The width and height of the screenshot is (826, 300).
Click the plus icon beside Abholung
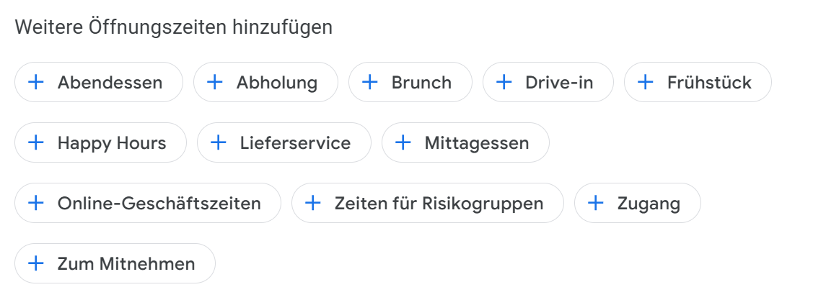(x=215, y=83)
